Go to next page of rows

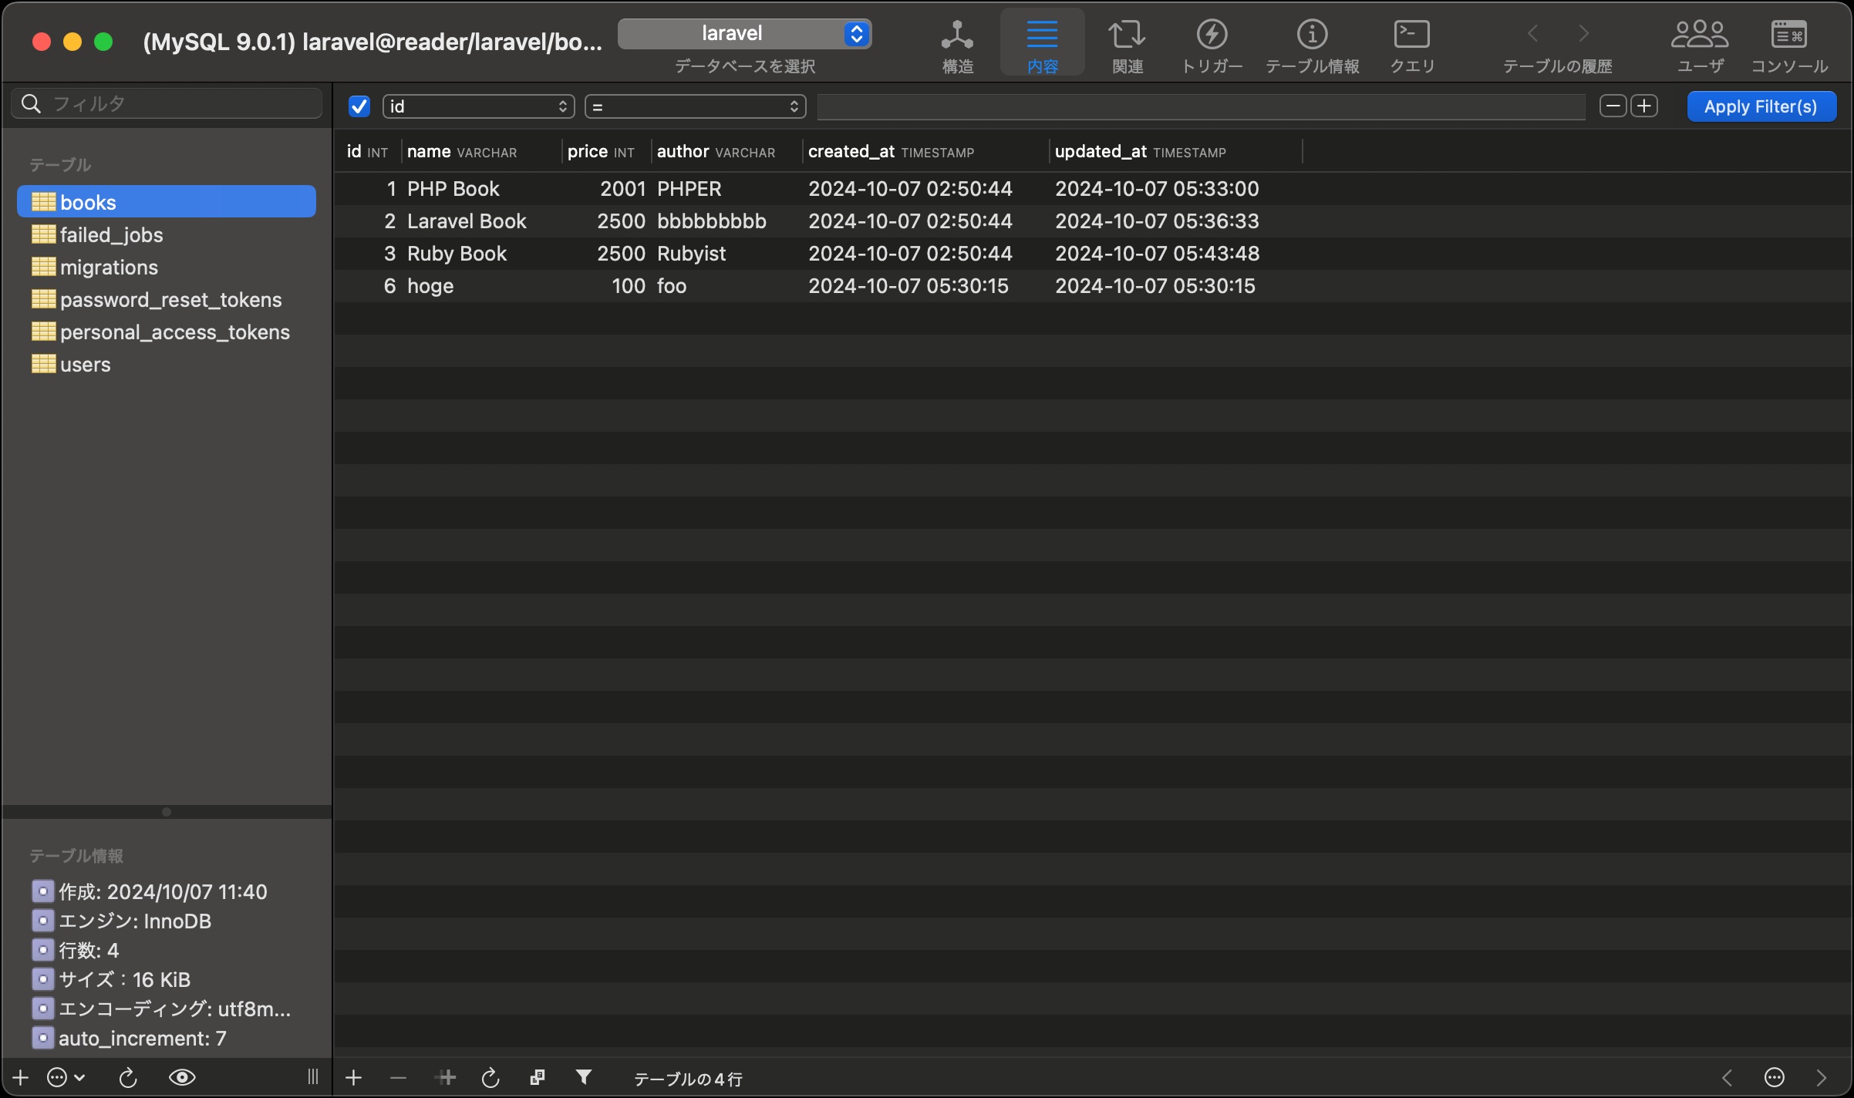tap(1822, 1077)
